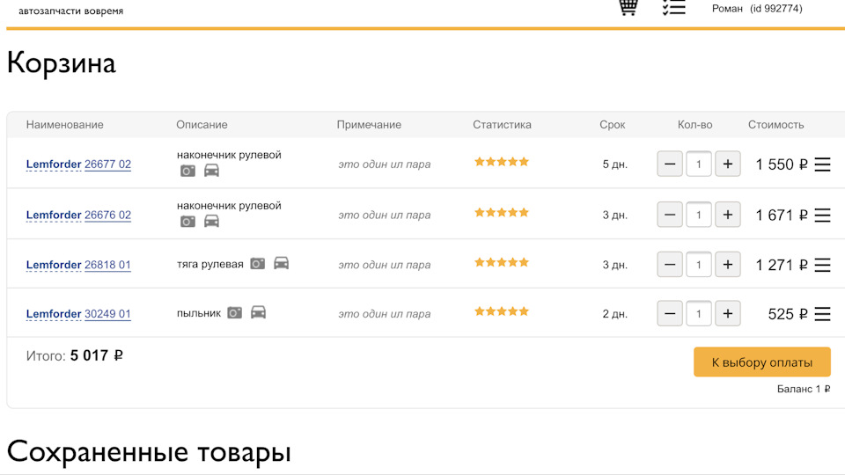
Task: Click star rating of Lemforder 30249 01
Action: (502, 311)
